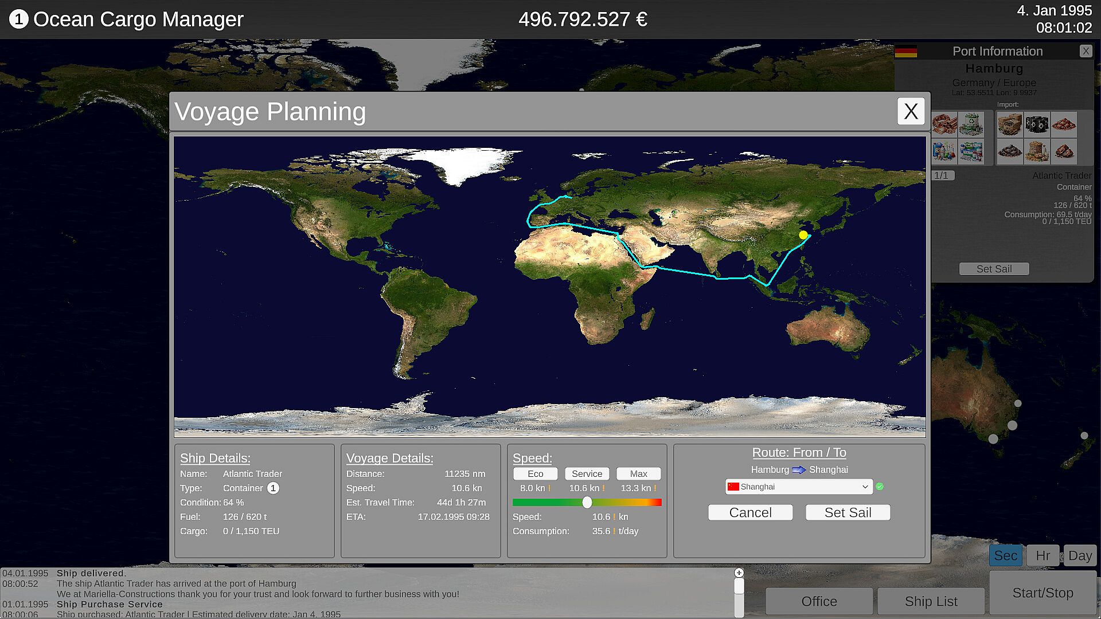
Task: Click the blue arrow between Hamburg and Shanghai
Action: (799, 470)
